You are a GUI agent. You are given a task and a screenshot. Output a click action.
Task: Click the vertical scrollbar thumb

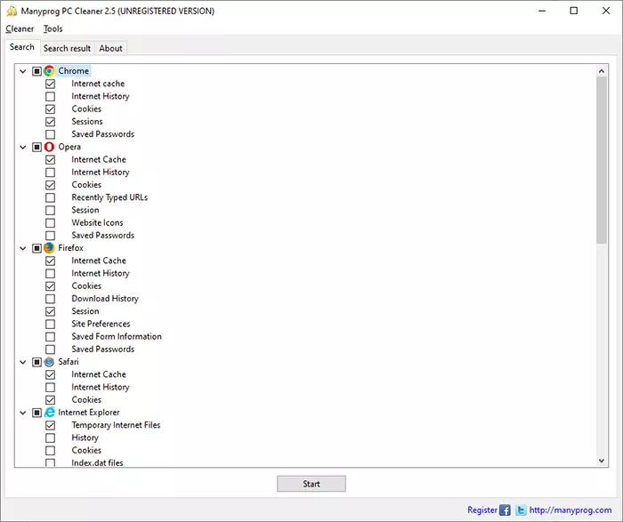click(x=602, y=160)
